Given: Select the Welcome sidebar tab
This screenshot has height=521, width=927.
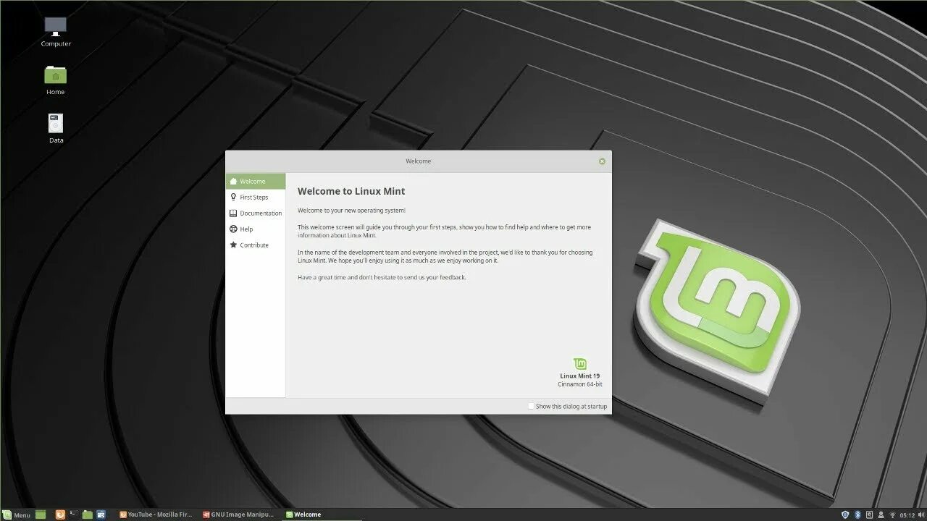Looking at the screenshot, I should coord(256,181).
